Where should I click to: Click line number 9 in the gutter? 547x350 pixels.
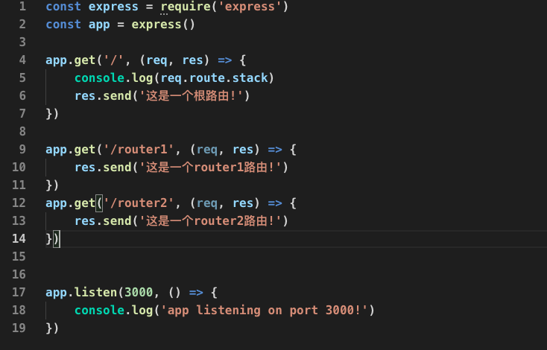click(x=22, y=149)
